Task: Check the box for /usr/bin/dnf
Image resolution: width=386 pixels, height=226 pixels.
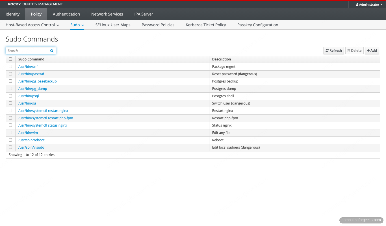Action: [x=10, y=66]
